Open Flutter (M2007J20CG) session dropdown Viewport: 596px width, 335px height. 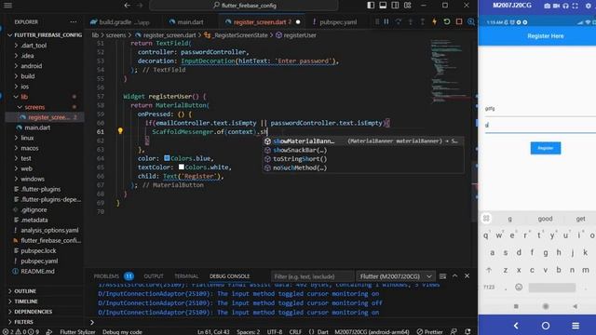coord(395,276)
